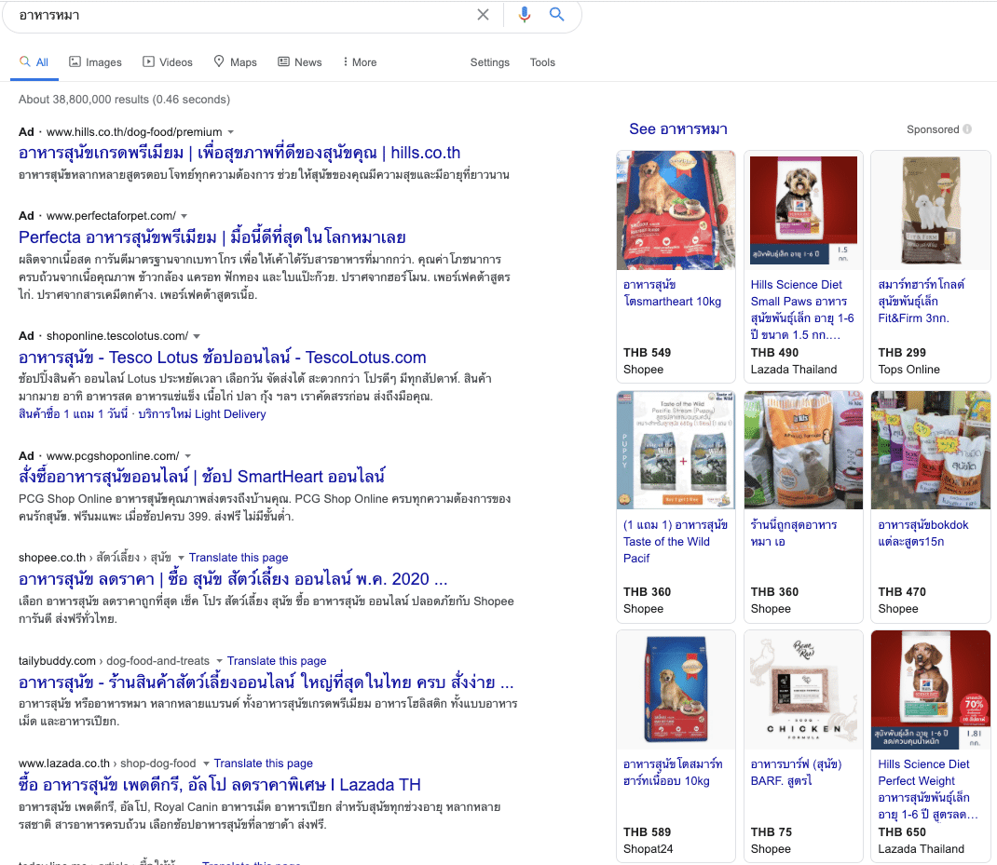The width and height of the screenshot is (997, 865).
Task: Click the Hills Science Diet Small Paws title
Action: pyautogui.click(x=802, y=309)
